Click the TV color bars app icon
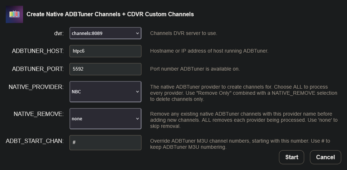347x170 pixels. point(14,14)
